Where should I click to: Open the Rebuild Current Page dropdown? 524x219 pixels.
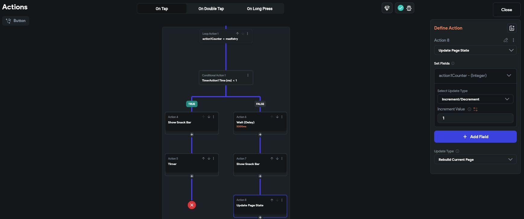(x=475, y=160)
